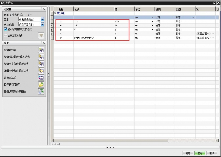Select expression name f
This screenshot has height=157, width=221.
click(61, 22)
